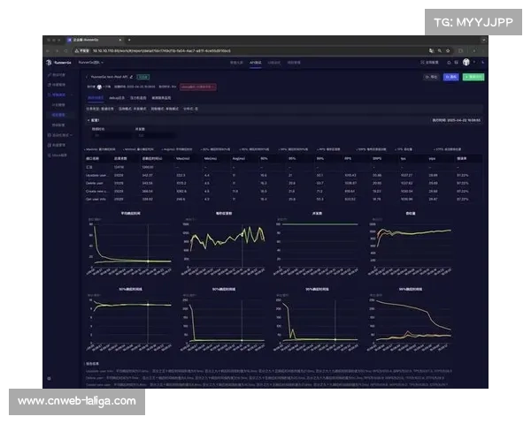Open the RunnerGo team dropdown
Viewport: 531px width, 424px height.
[x=91, y=63]
